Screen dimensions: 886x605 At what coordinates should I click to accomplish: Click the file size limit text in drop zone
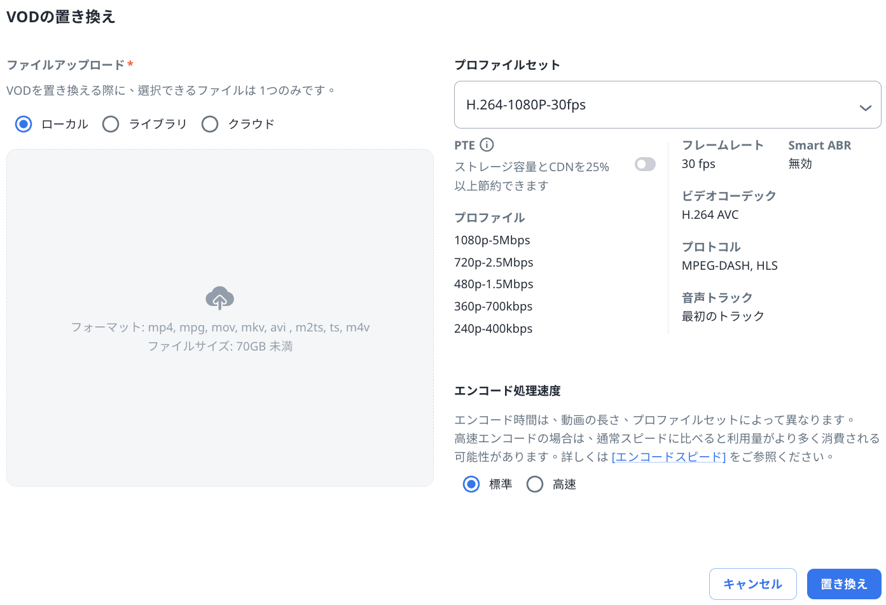point(220,347)
